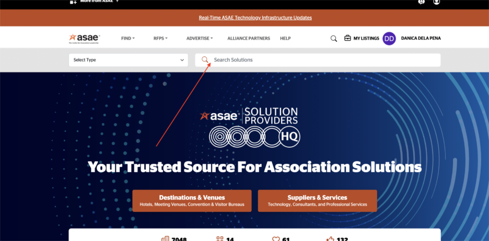The image size is (489, 241).
Task: Click the ASAE logo in navigation bar
Action: (84, 38)
